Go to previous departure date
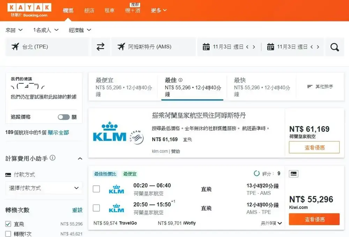The image size is (349, 237). tap(247, 47)
